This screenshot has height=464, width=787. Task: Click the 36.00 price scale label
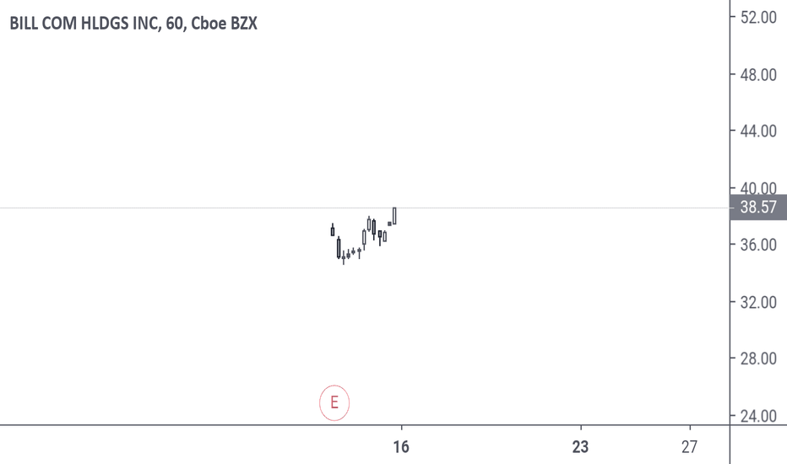click(x=758, y=245)
